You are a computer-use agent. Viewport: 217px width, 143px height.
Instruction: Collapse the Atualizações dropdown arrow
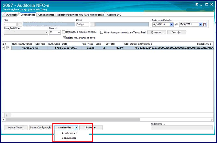click(76, 127)
